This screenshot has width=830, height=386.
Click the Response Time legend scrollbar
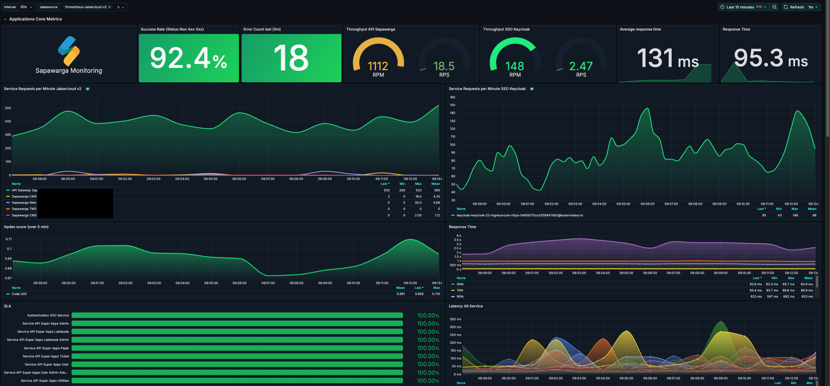pyautogui.click(x=817, y=282)
